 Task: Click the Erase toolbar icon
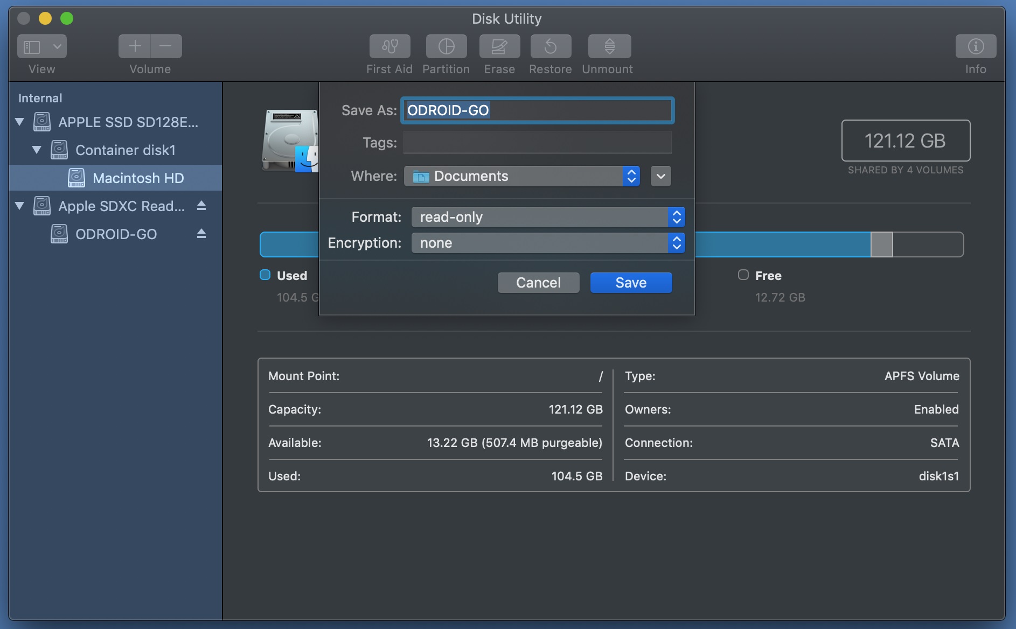tap(499, 47)
